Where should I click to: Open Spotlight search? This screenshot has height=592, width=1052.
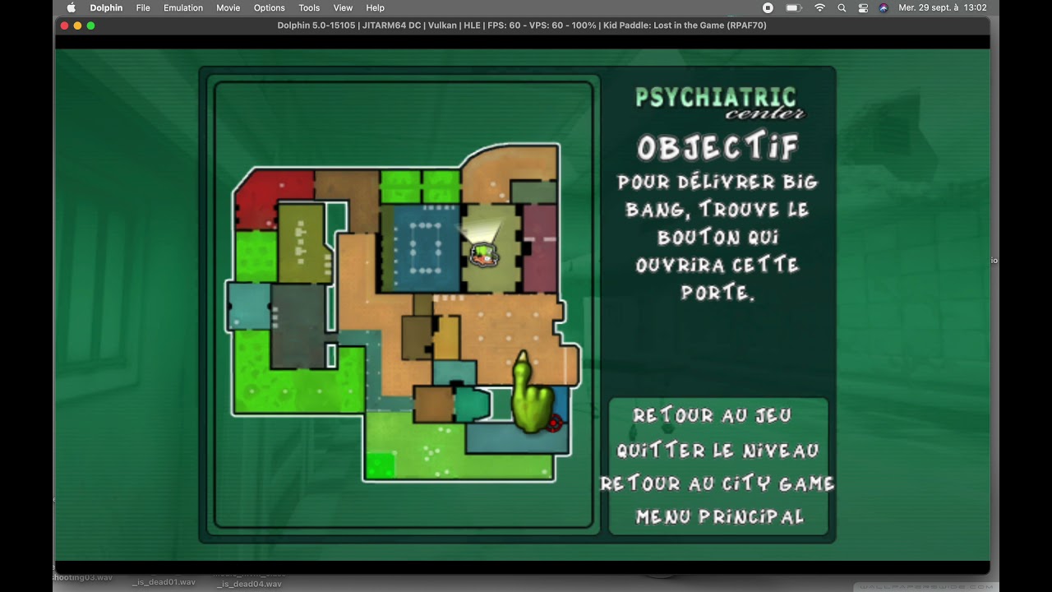842,7
